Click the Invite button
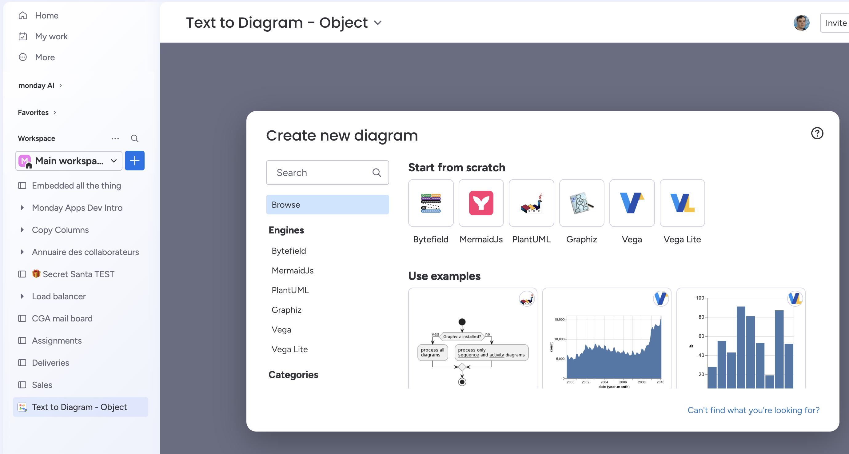The height and width of the screenshot is (454, 849). click(x=835, y=23)
